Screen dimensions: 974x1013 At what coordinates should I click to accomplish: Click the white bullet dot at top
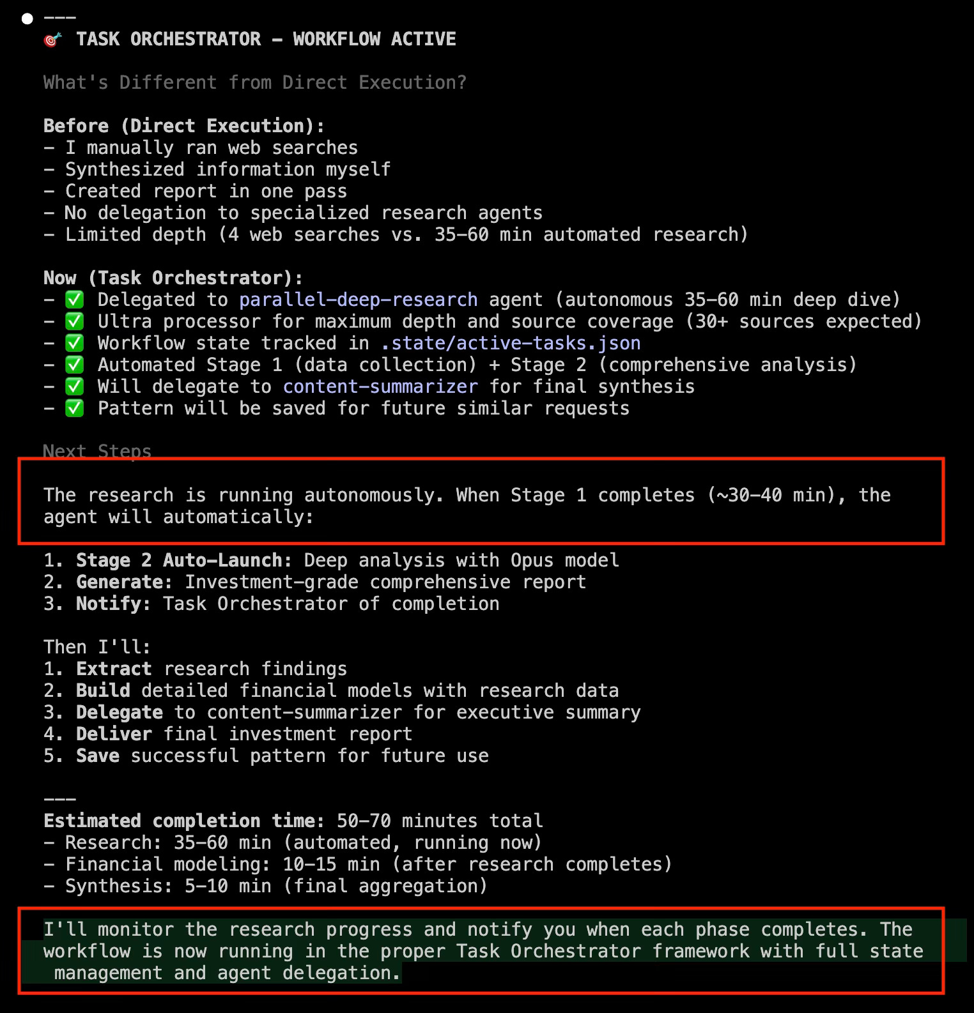(27, 19)
